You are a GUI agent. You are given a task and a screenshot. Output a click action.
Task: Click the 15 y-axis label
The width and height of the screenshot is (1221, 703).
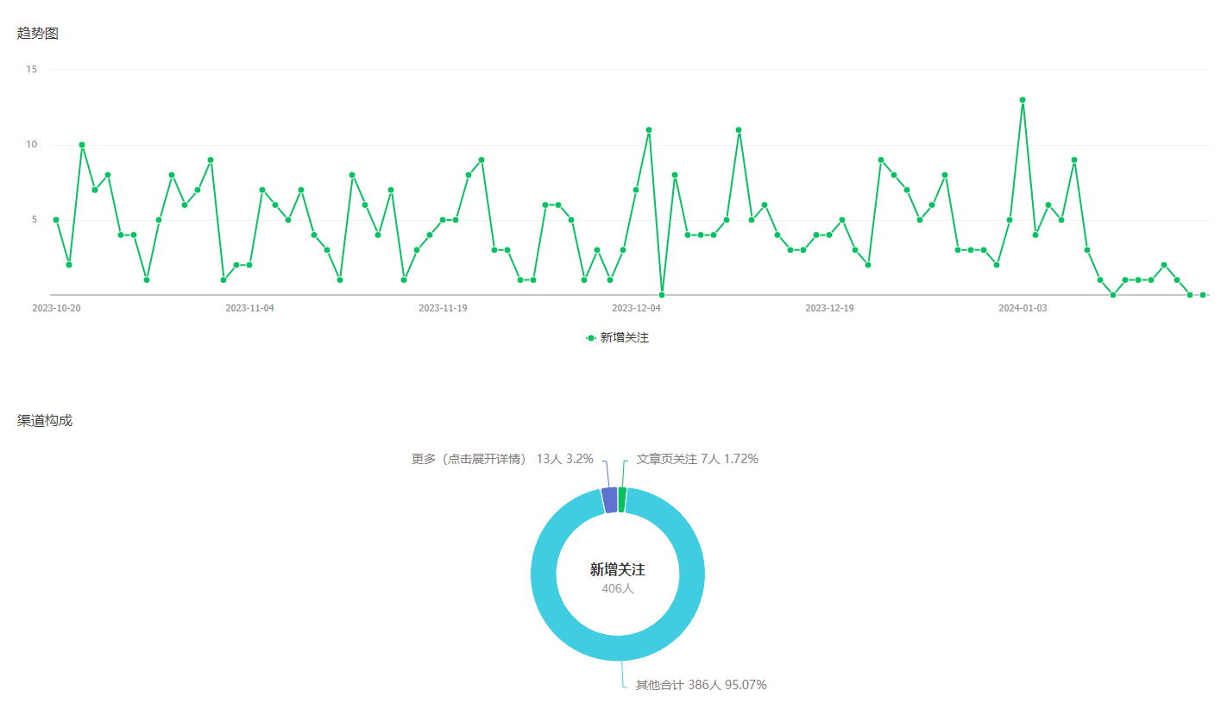point(31,69)
